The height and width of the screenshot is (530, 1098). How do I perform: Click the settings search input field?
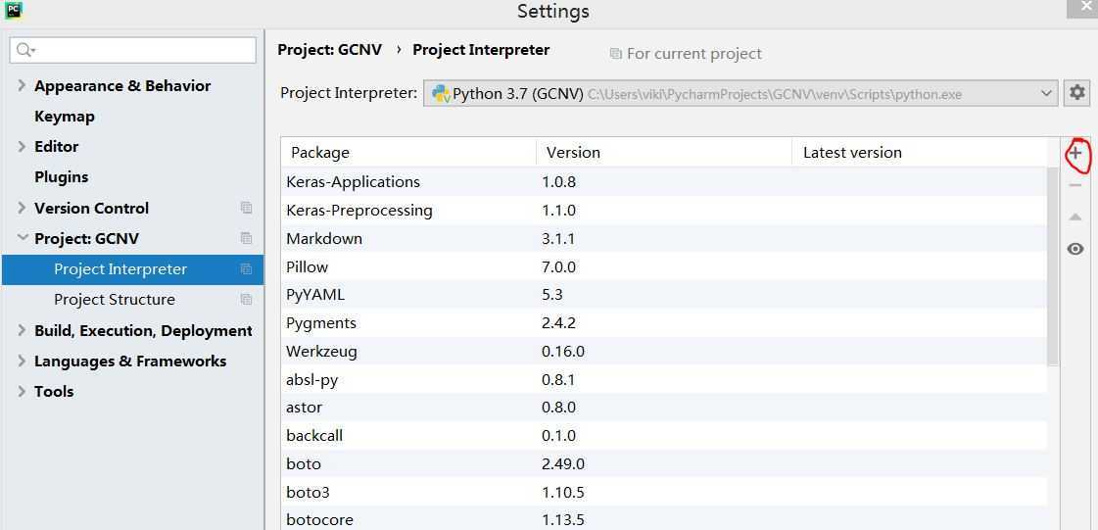coord(142,50)
